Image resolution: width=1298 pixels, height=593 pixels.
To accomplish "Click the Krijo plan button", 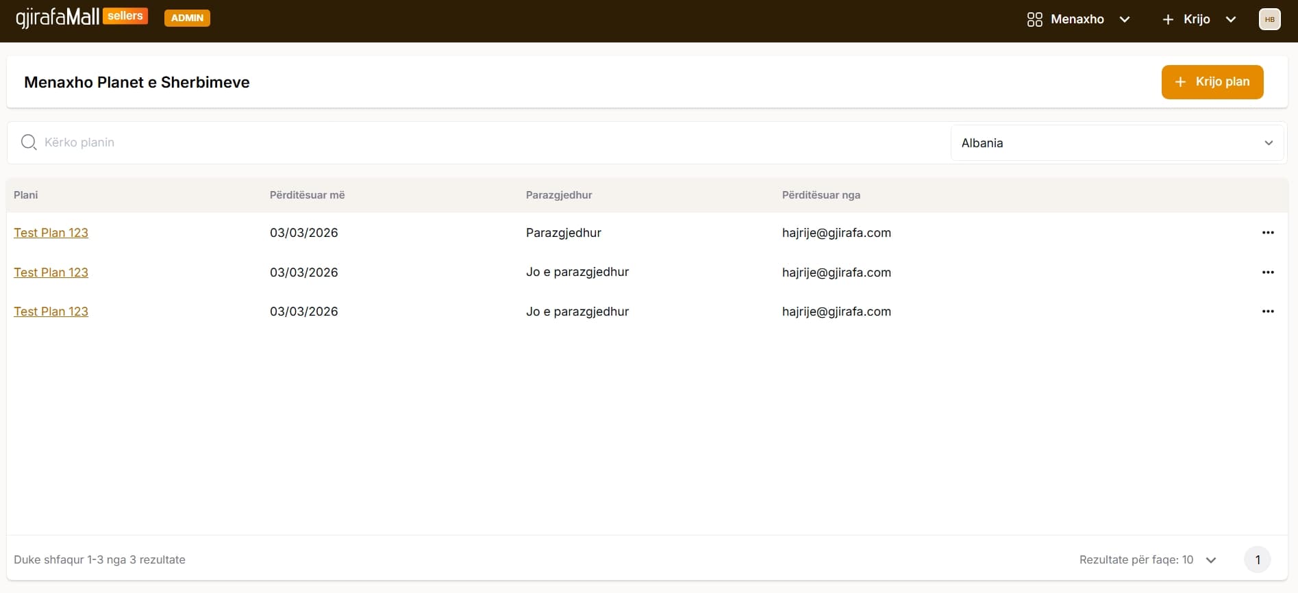I will click(1212, 82).
